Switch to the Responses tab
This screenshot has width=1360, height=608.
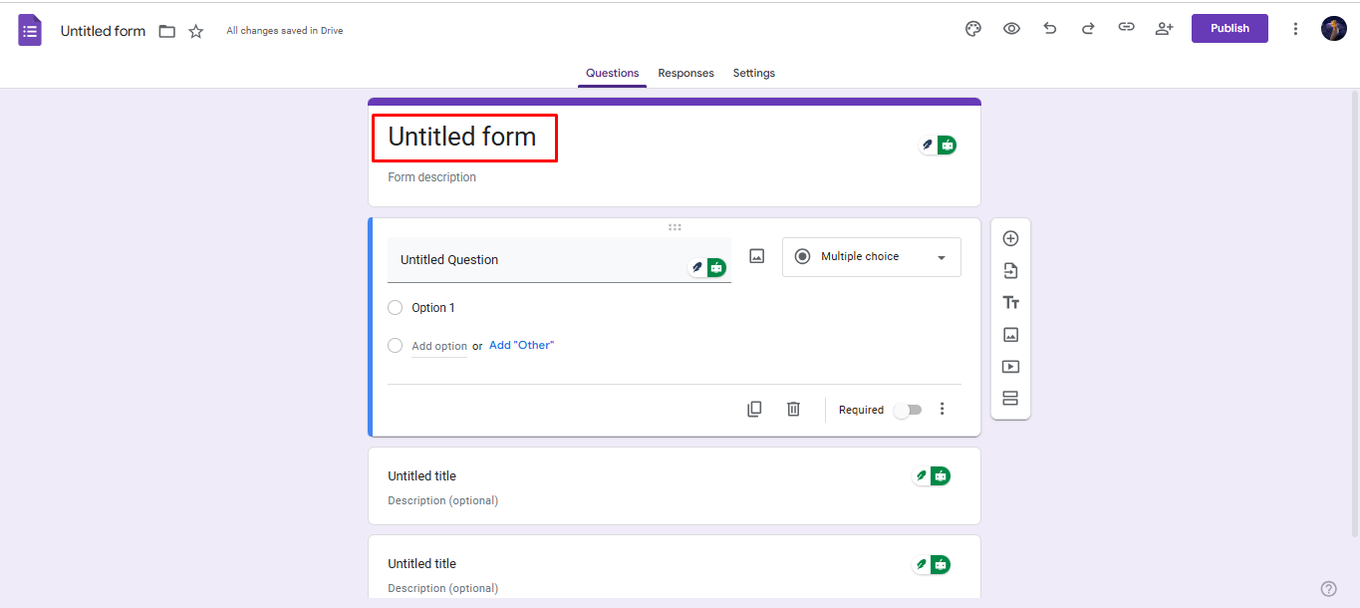(685, 73)
